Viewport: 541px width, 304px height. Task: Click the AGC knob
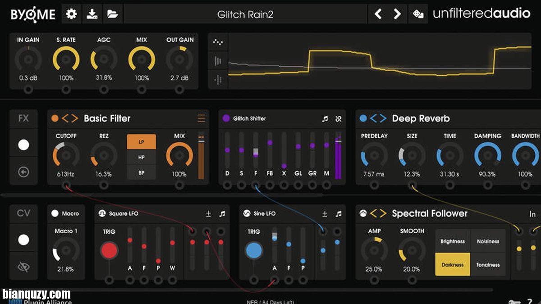(104, 59)
